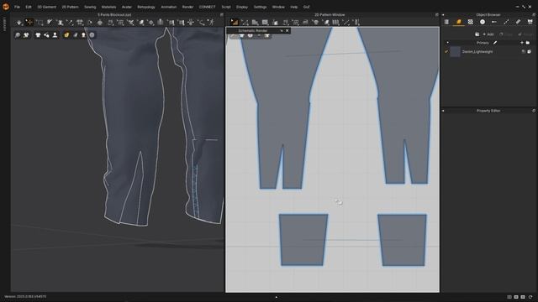538x302 pixels.
Task: Select the orange Fabric tab icon in Object Browser
Action: [x=458, y=22]
